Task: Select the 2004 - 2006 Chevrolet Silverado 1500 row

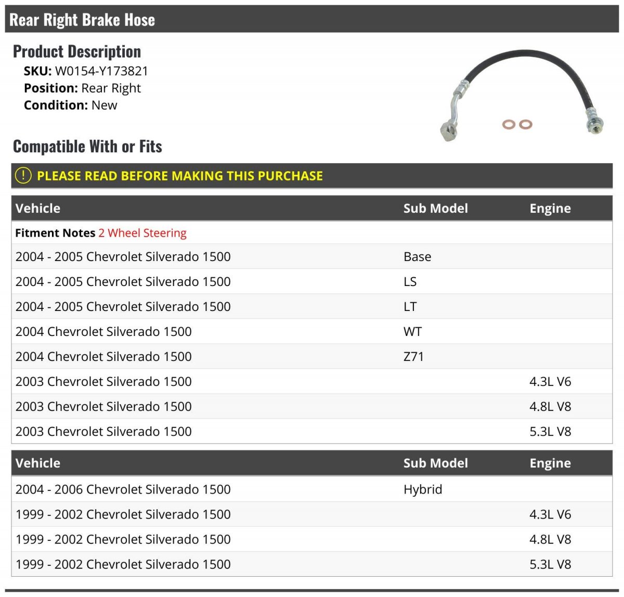Action: (x=312, y=489)
